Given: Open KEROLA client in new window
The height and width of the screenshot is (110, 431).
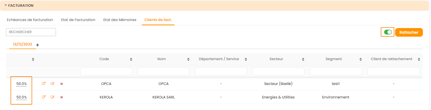Looking at the screenshot, I should click(43, 97).
